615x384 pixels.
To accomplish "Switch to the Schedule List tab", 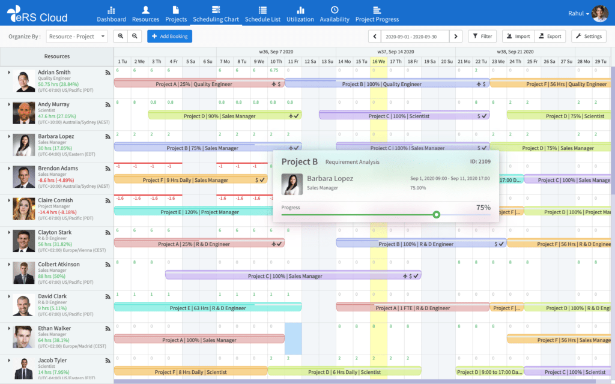I will (262, 14).
